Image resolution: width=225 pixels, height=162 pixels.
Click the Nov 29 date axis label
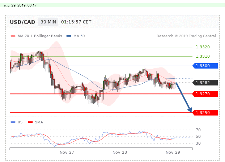click(173, 152)
